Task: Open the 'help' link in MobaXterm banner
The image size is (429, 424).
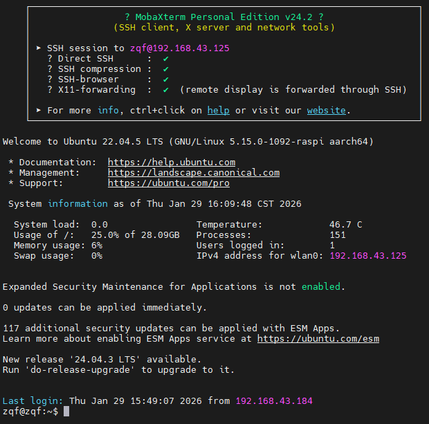Action: click(219, 111)
